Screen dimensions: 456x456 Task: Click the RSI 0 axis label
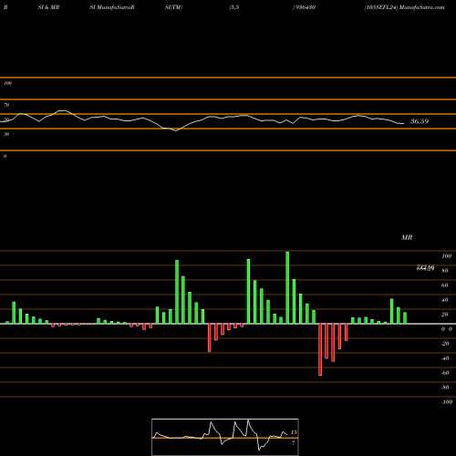click(x=5, y=156)
